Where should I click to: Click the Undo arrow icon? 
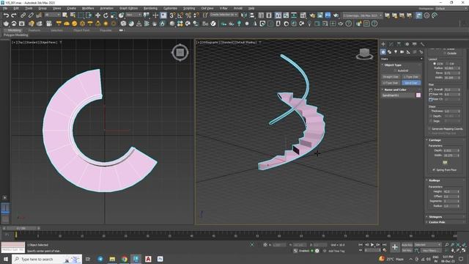[x=6, y=15]
